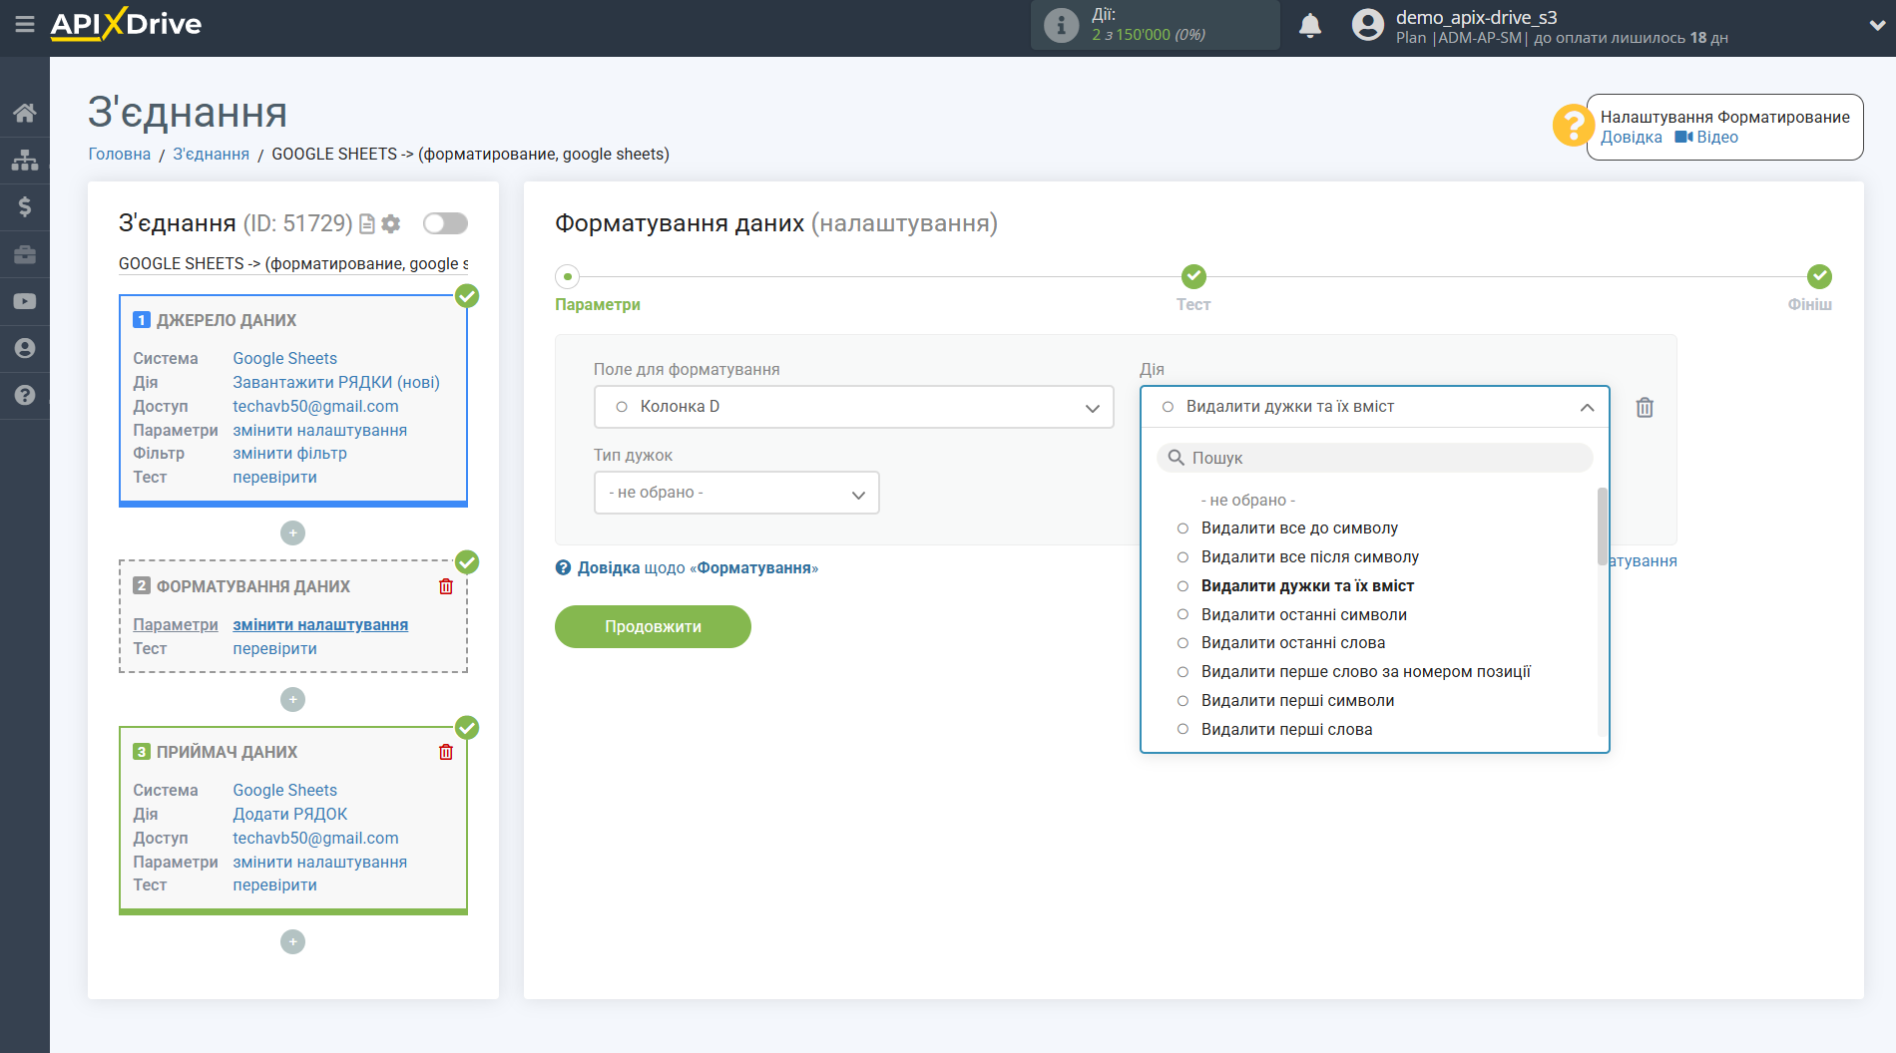Viewport: 1896px width, 1053px height.
Task: Go to the Тест step
Action: coord(1193,305)
